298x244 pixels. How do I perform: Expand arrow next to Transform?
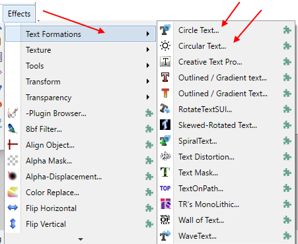[148, 81]
